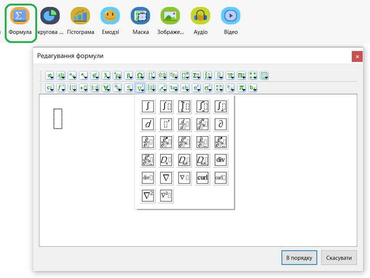Select the Гістограма chart tool
Viewport: 370px width, 278px height.
click(80, 21)
